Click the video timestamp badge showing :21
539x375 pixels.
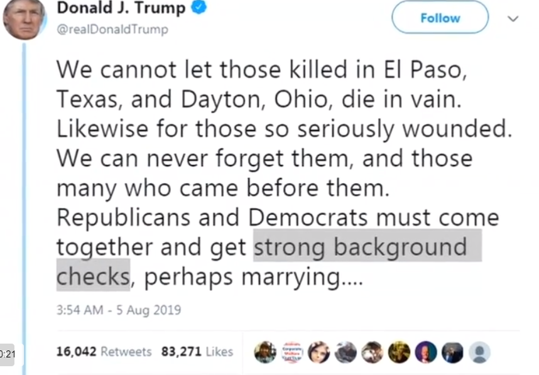pos(7,354)
